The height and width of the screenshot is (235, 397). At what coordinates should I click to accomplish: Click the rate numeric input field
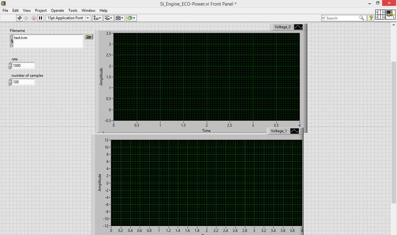23,66
